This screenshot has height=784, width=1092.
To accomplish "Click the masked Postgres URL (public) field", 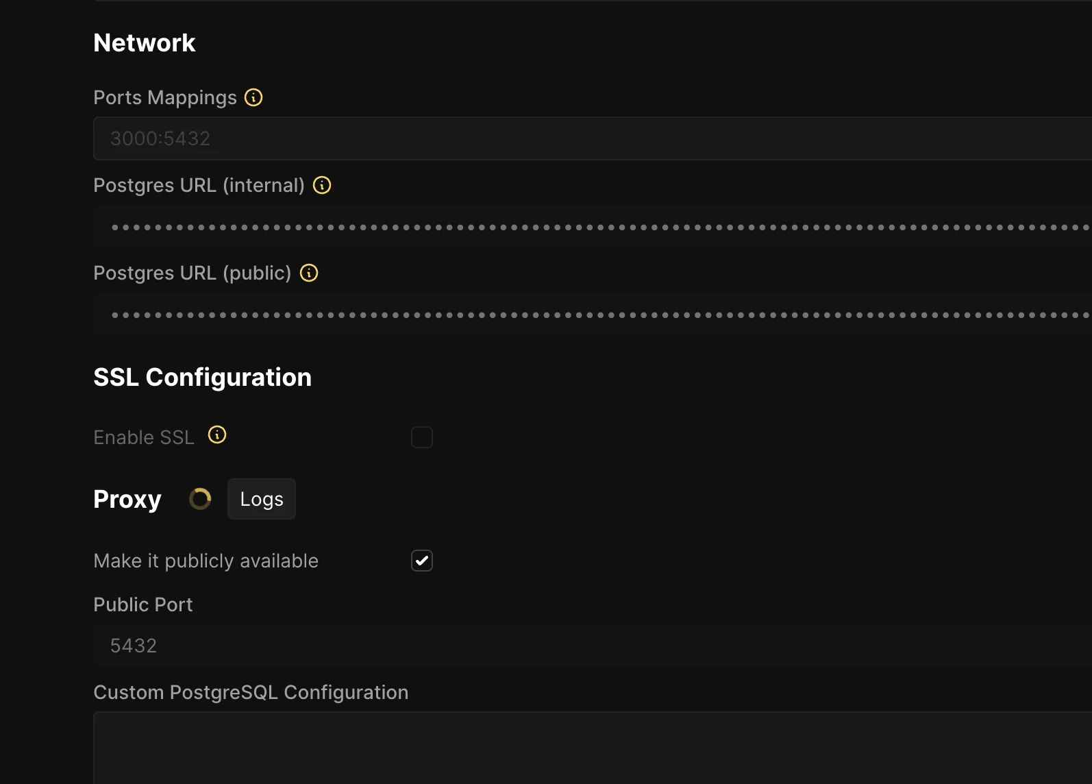I will [x=589, y=315].
